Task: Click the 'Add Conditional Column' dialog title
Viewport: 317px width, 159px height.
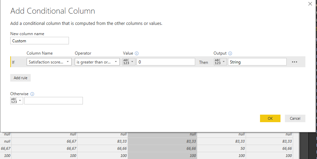Action: pos(53,11)
